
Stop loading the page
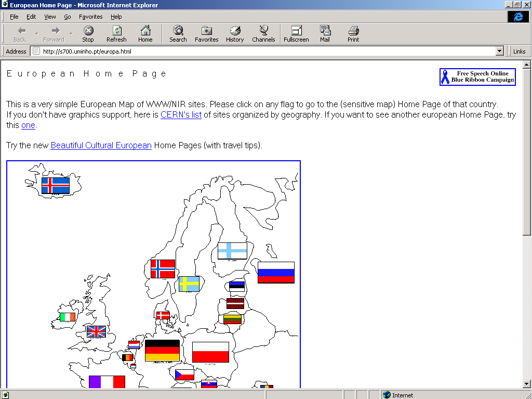[88, 34]
